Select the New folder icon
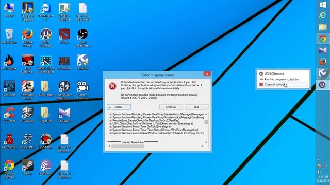The width and height of the screenshot is (330, 185). pos(46,88)
